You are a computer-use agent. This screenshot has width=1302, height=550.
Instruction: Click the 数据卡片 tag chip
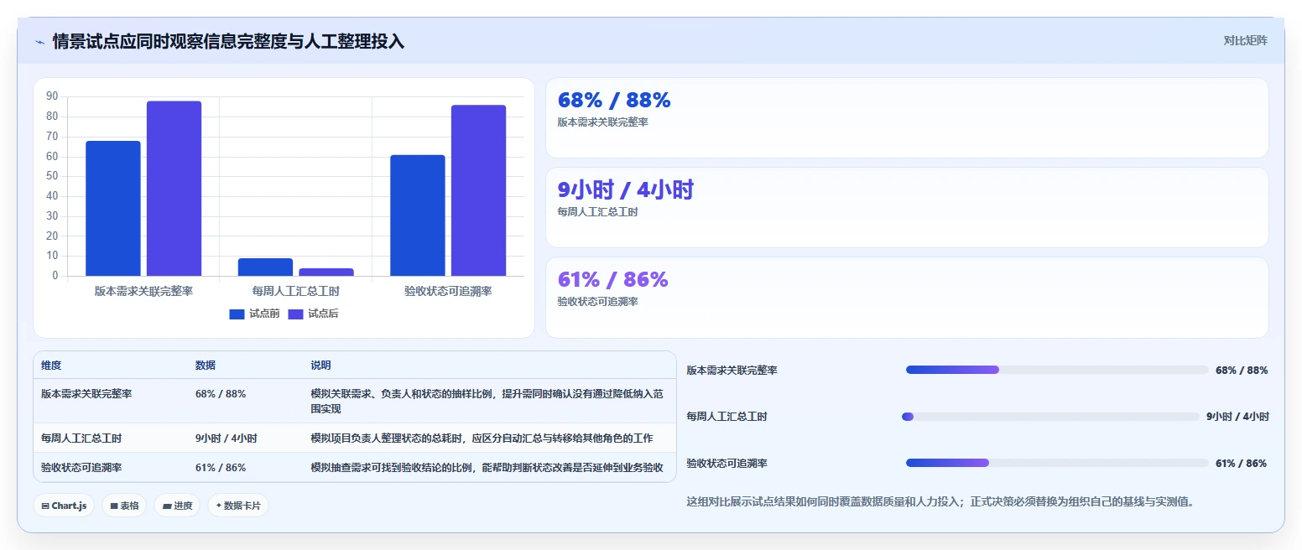click(238, 506)
